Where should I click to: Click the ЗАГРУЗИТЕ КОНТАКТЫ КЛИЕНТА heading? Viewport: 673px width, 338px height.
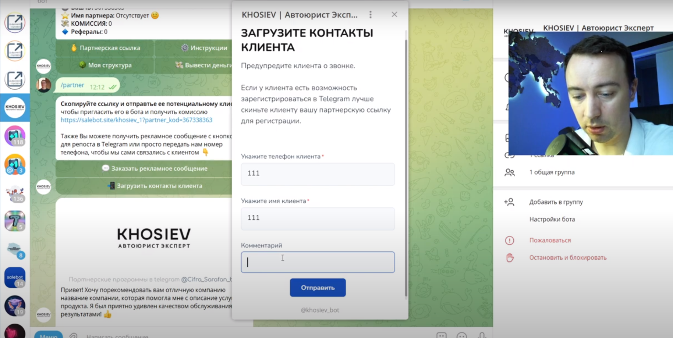pyautogui.click(x=307, y=40)
